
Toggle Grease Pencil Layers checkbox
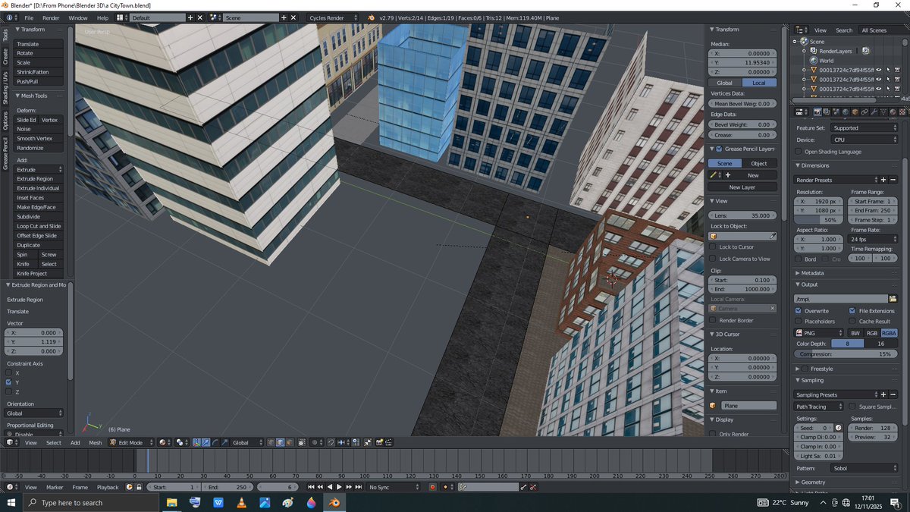pos(719,149)
